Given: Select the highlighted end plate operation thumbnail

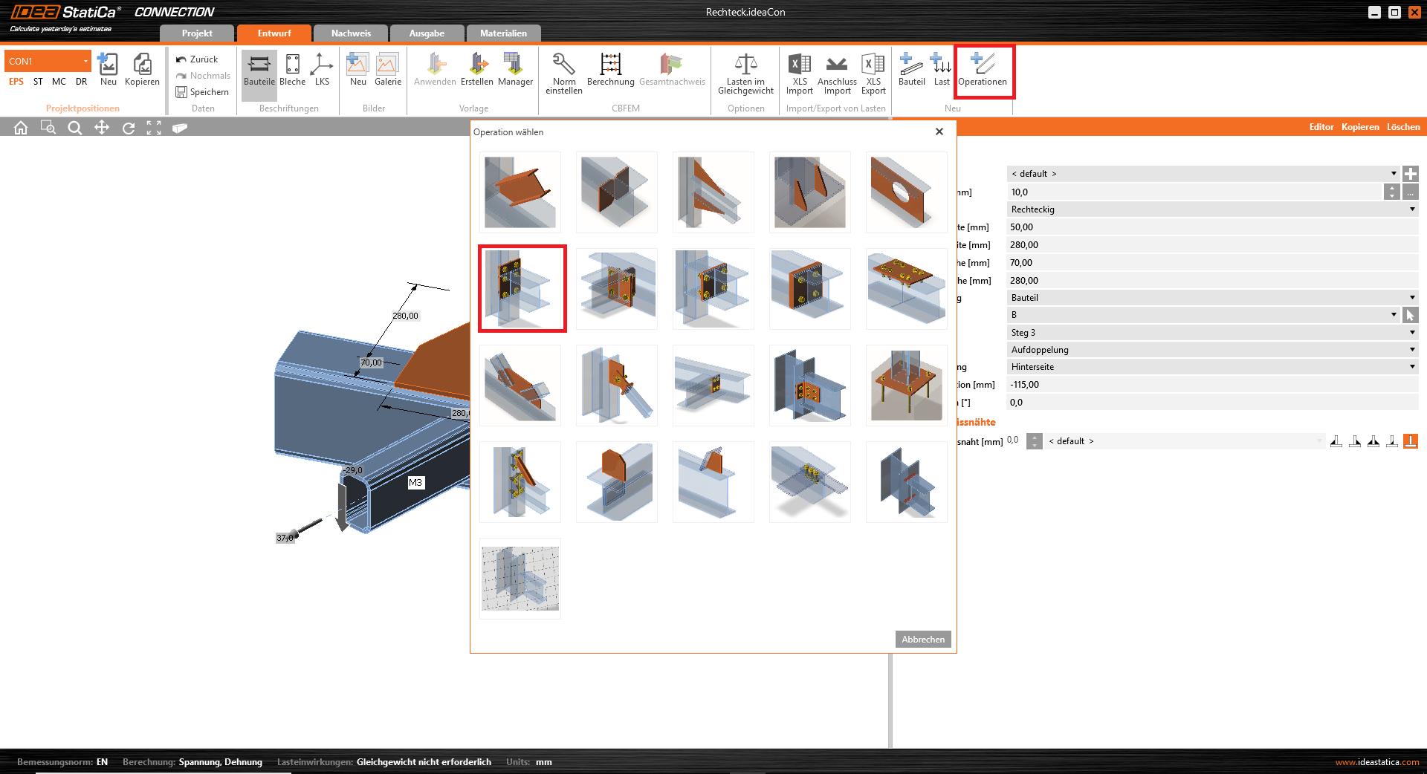Looking at the screenshot, I should pyautogui.click(x=522, y=288).
